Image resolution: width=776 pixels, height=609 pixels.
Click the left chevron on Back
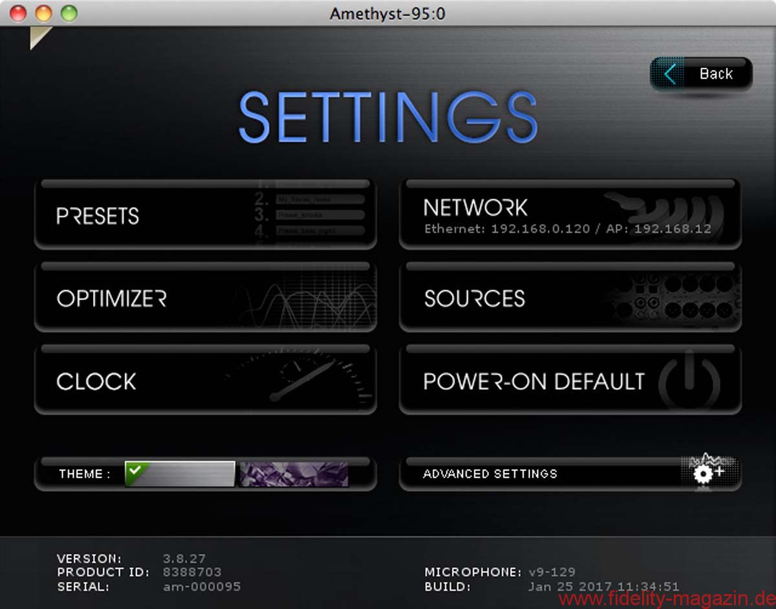point(670,74)
